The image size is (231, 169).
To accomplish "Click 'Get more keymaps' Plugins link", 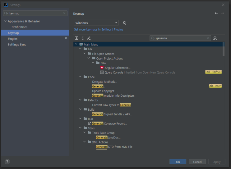I will pos(118,30).
